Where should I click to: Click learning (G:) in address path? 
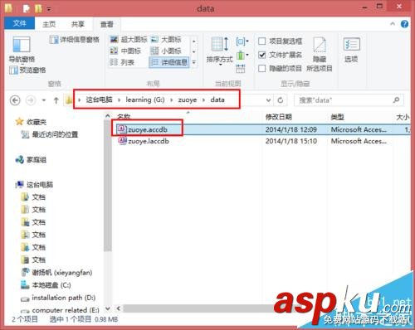click(x=145, y=99)
